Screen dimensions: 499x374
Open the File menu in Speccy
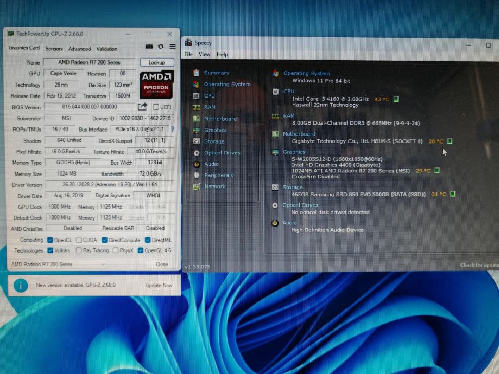pyautogui.click(x=188, y=54)
